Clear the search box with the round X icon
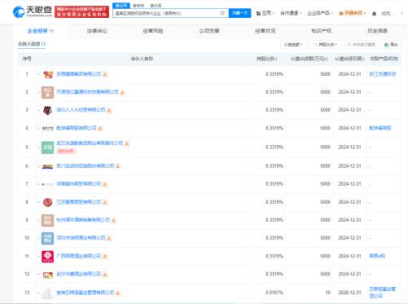The width and height of the screenshot is (407, 304). (222, 13)
